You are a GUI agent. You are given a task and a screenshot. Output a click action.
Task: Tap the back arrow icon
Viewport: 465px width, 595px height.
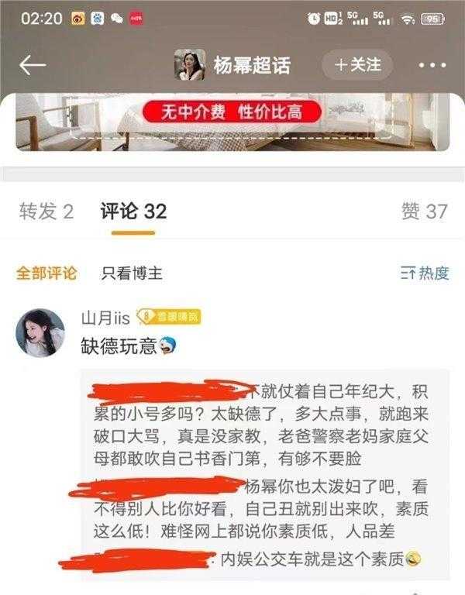click(x=33, y=65)
